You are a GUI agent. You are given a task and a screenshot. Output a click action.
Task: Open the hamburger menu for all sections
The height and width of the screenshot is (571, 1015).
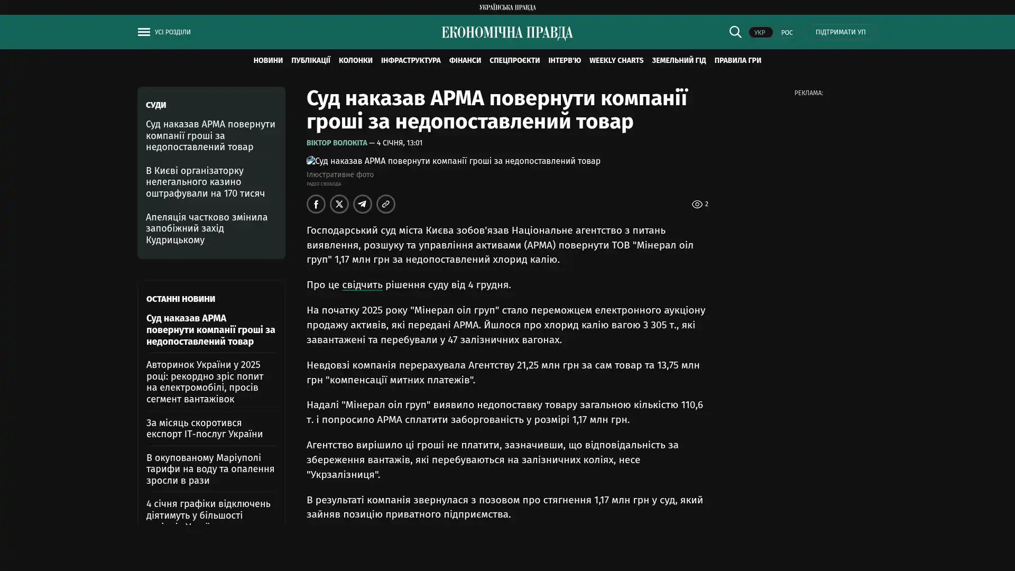pyautogui.click(x=144, y=32)
